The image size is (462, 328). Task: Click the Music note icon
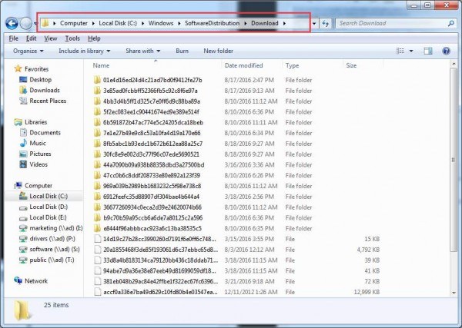(x=23, y=143)
